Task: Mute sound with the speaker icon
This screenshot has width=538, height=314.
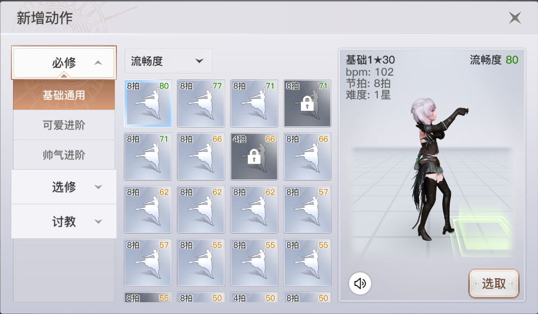Action: pos(360,284)
